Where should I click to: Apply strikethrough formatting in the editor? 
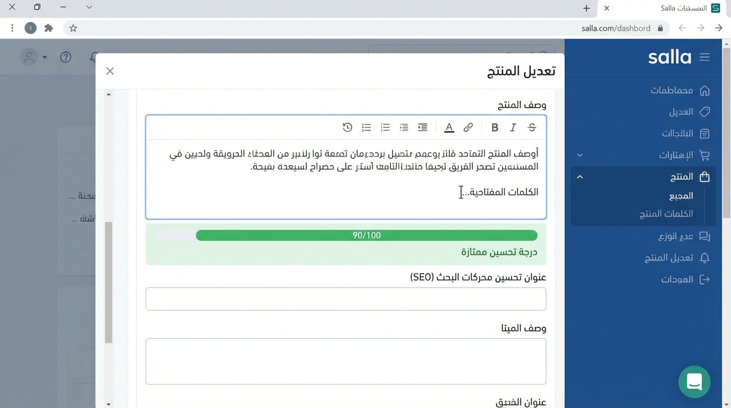coord(531,127)
